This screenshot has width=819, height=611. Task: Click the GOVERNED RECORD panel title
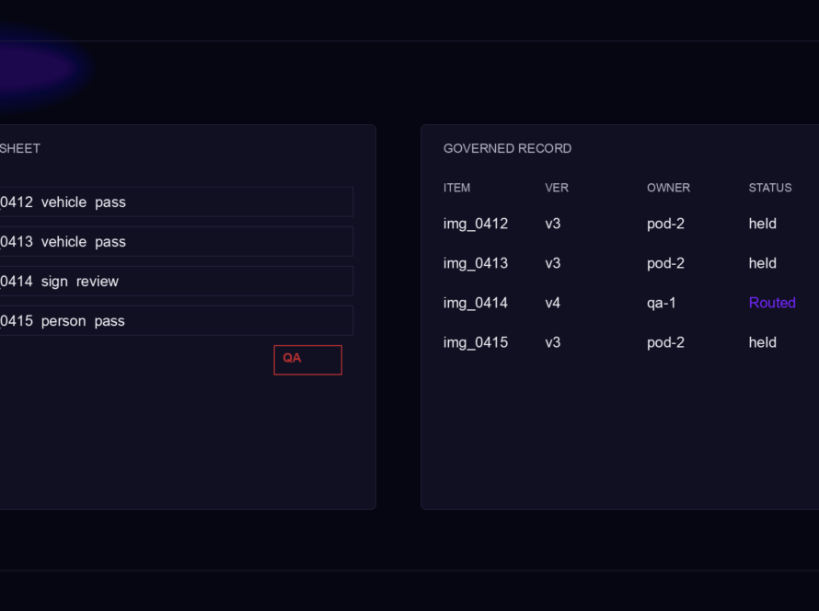pyautogui.click(x=507, y=149)
